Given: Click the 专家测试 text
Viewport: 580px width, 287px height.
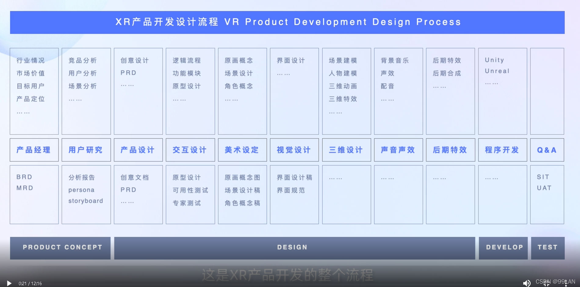Looking at the screenshot, I should click(x=187, y=203).
